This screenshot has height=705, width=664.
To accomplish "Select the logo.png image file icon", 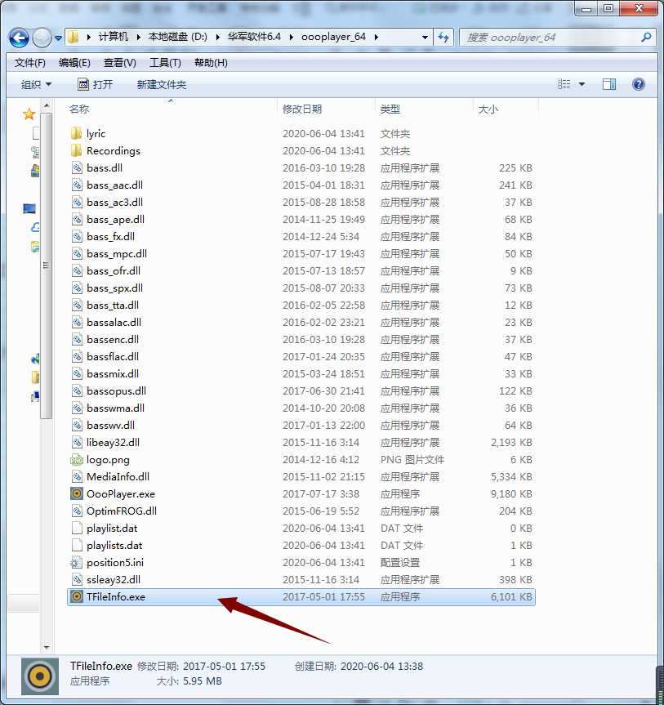I will pyautogui.click(x=77, y=459).
